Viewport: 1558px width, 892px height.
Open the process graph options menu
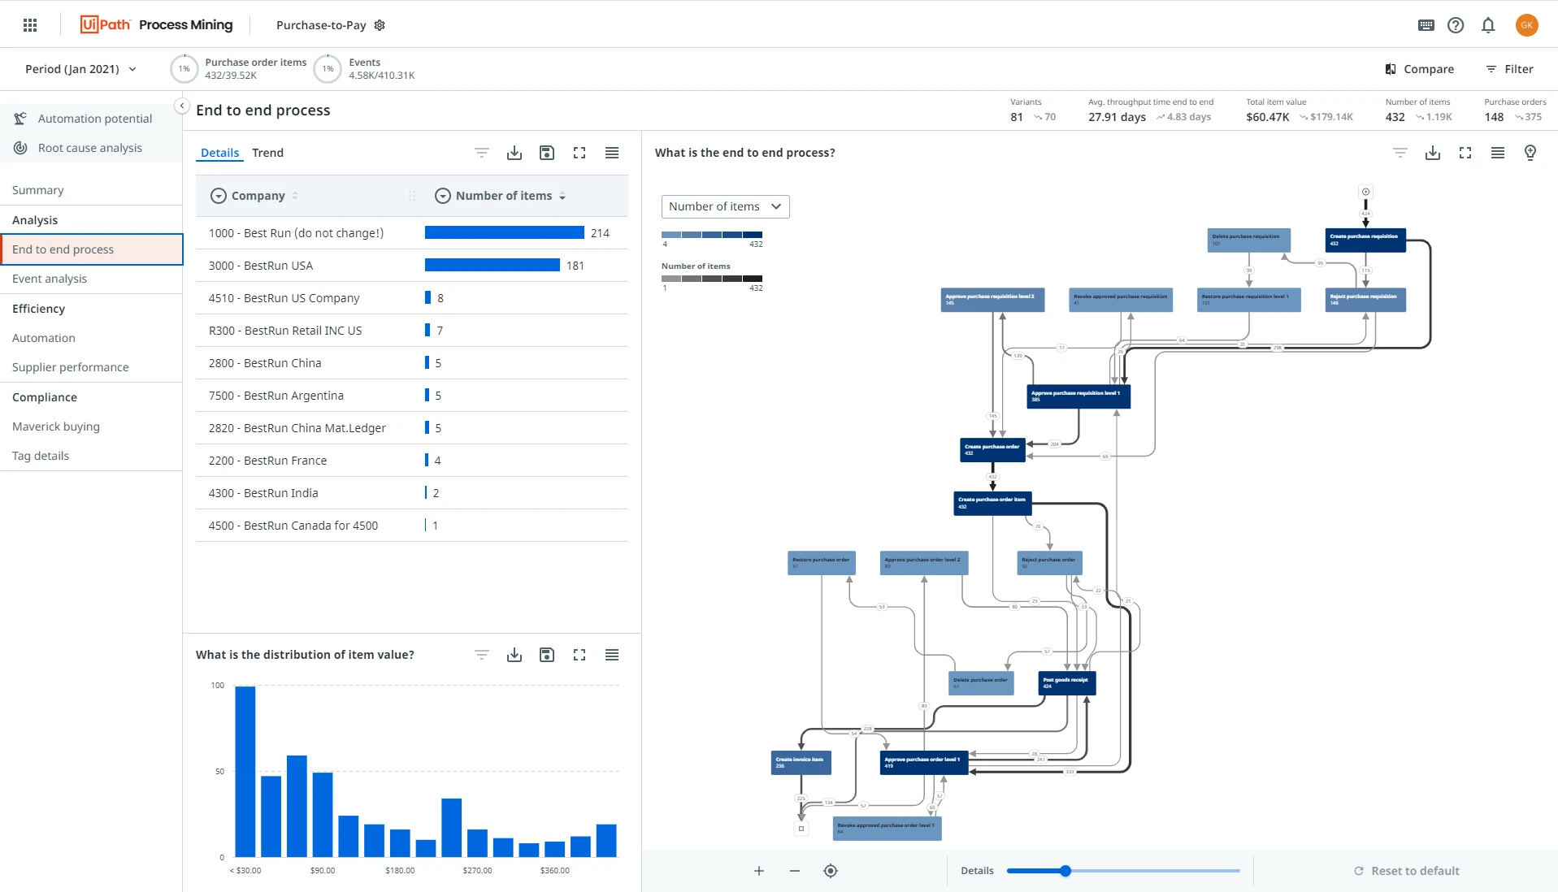tap(1498, 153)
